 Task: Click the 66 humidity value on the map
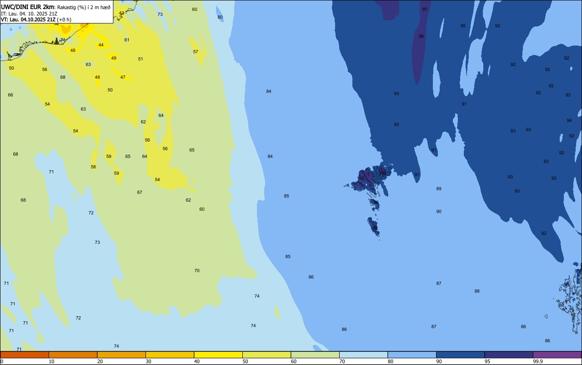pos(10,95)
